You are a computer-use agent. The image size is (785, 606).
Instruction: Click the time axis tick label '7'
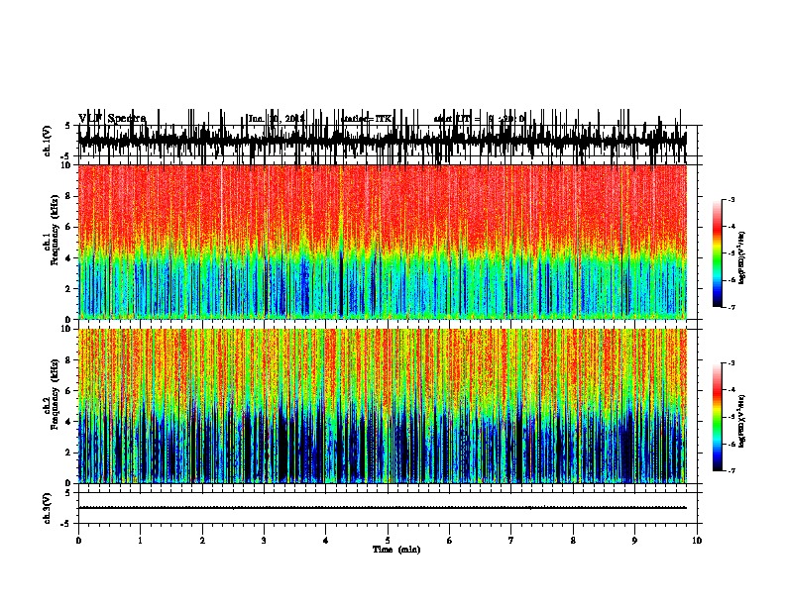[511, 541]
